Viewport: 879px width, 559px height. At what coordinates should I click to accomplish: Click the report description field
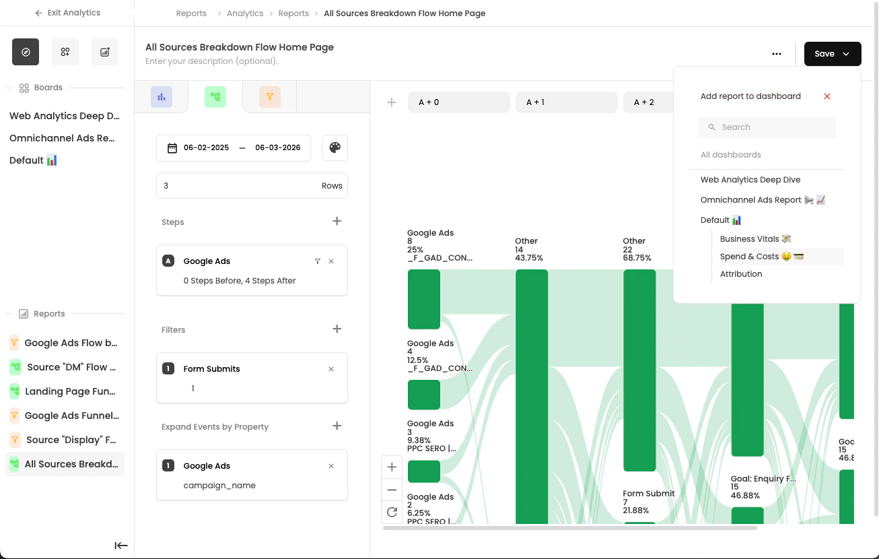211,61
